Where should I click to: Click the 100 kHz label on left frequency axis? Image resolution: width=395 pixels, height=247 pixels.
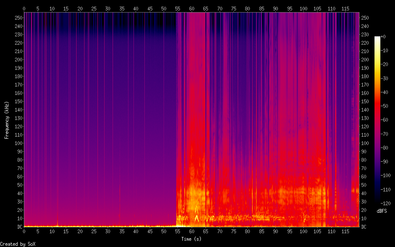coord(18,143)
